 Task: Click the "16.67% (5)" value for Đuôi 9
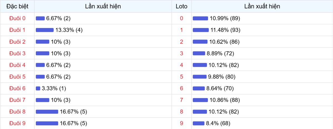click(74, 123)
